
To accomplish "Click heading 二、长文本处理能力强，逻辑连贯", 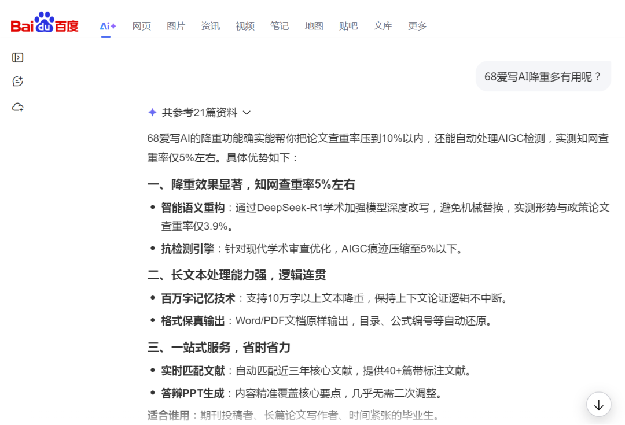I will (237, 275).
